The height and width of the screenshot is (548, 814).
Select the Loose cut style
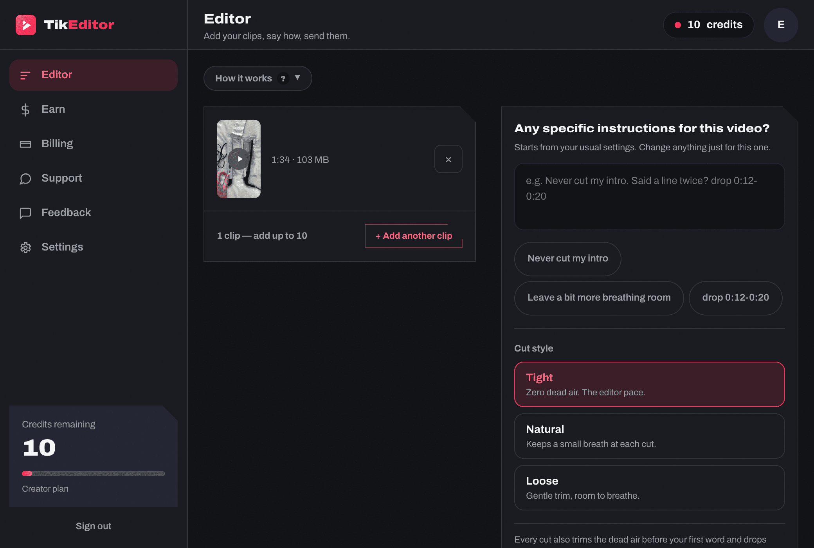[649, 488]
